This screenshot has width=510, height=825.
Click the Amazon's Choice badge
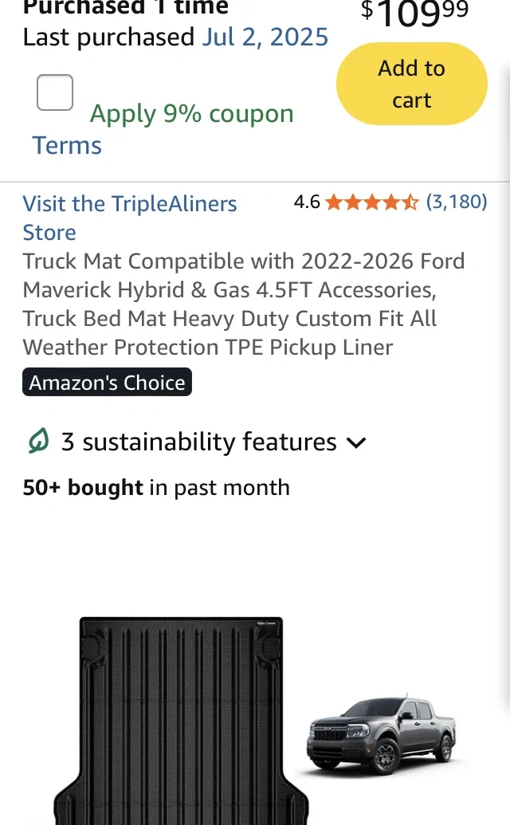[x=108, y=382]
